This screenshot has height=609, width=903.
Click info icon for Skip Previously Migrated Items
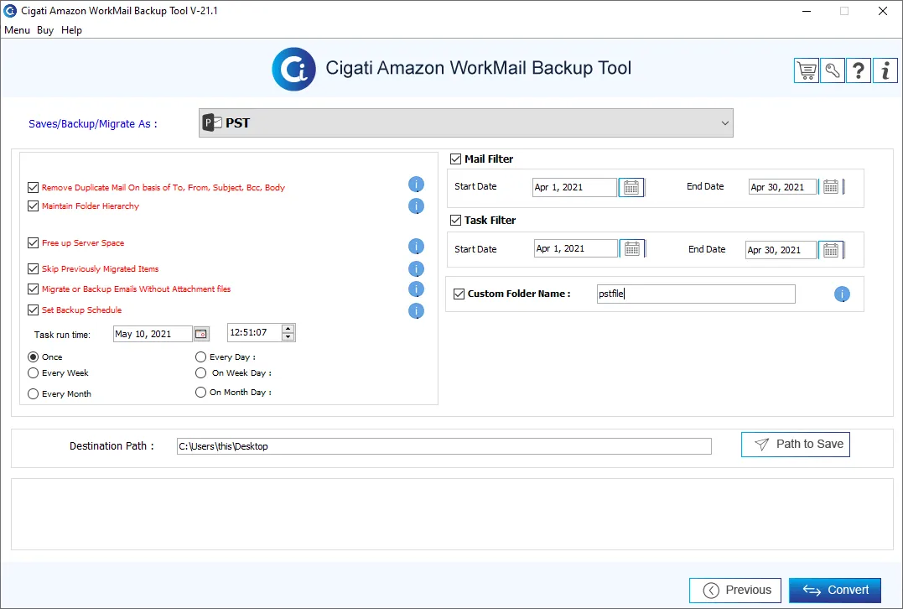click(417, 269)
